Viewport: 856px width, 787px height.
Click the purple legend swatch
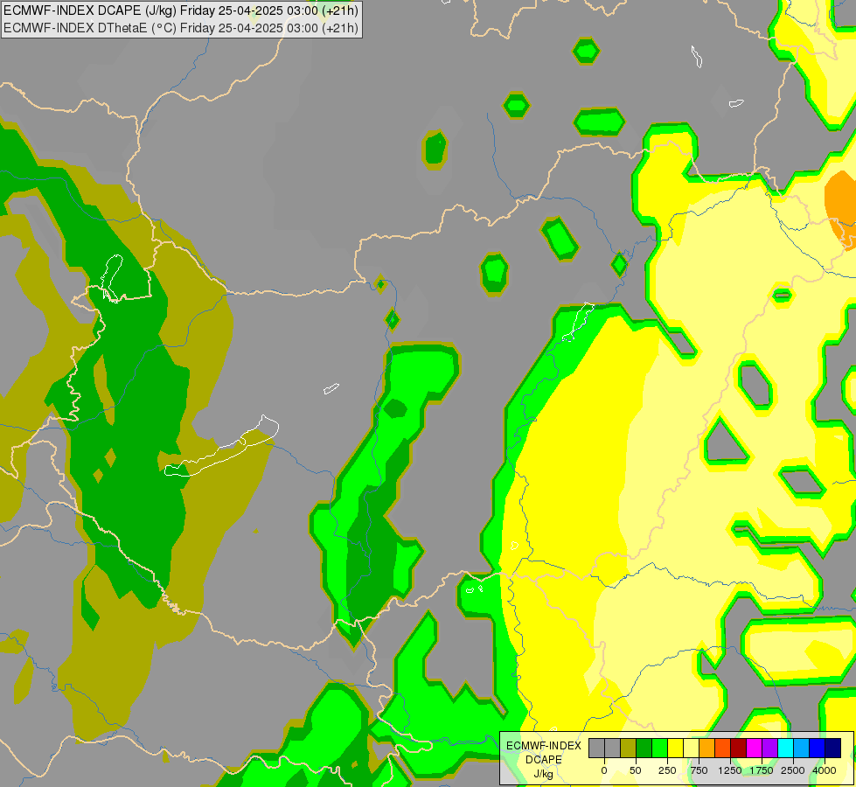point(769,749)
